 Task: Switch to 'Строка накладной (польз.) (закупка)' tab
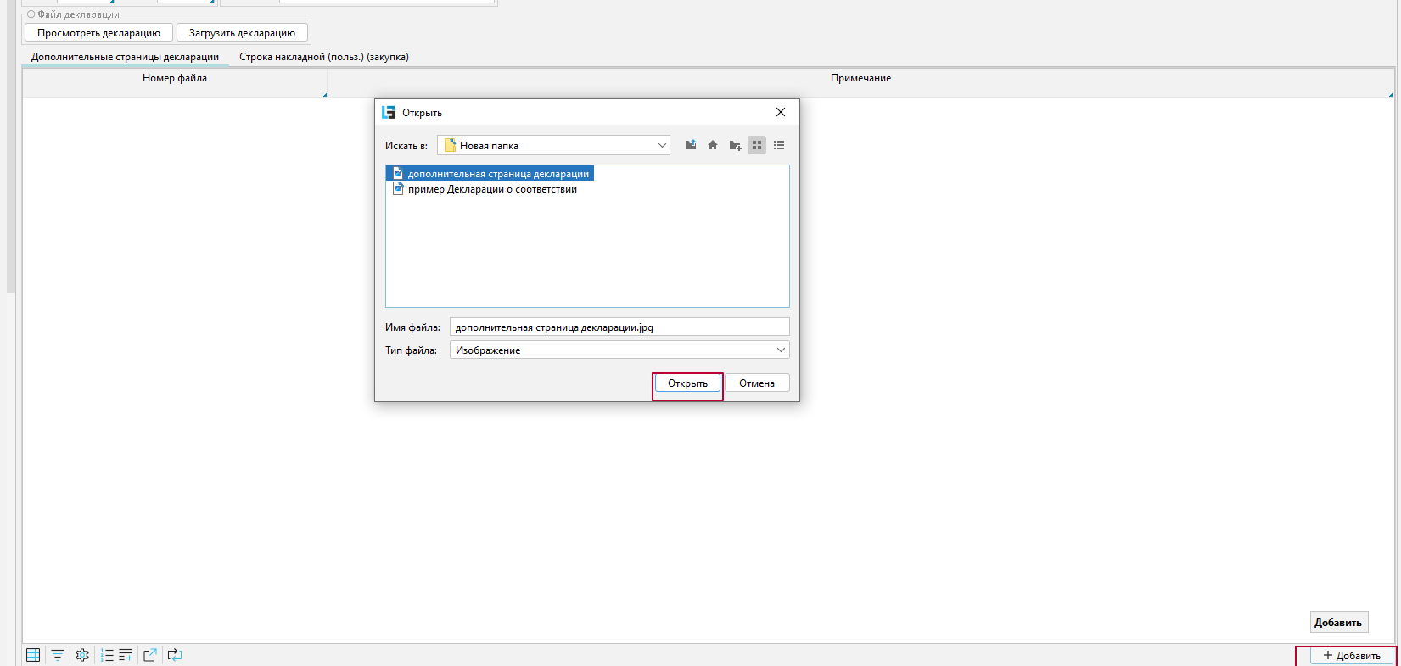323,57
